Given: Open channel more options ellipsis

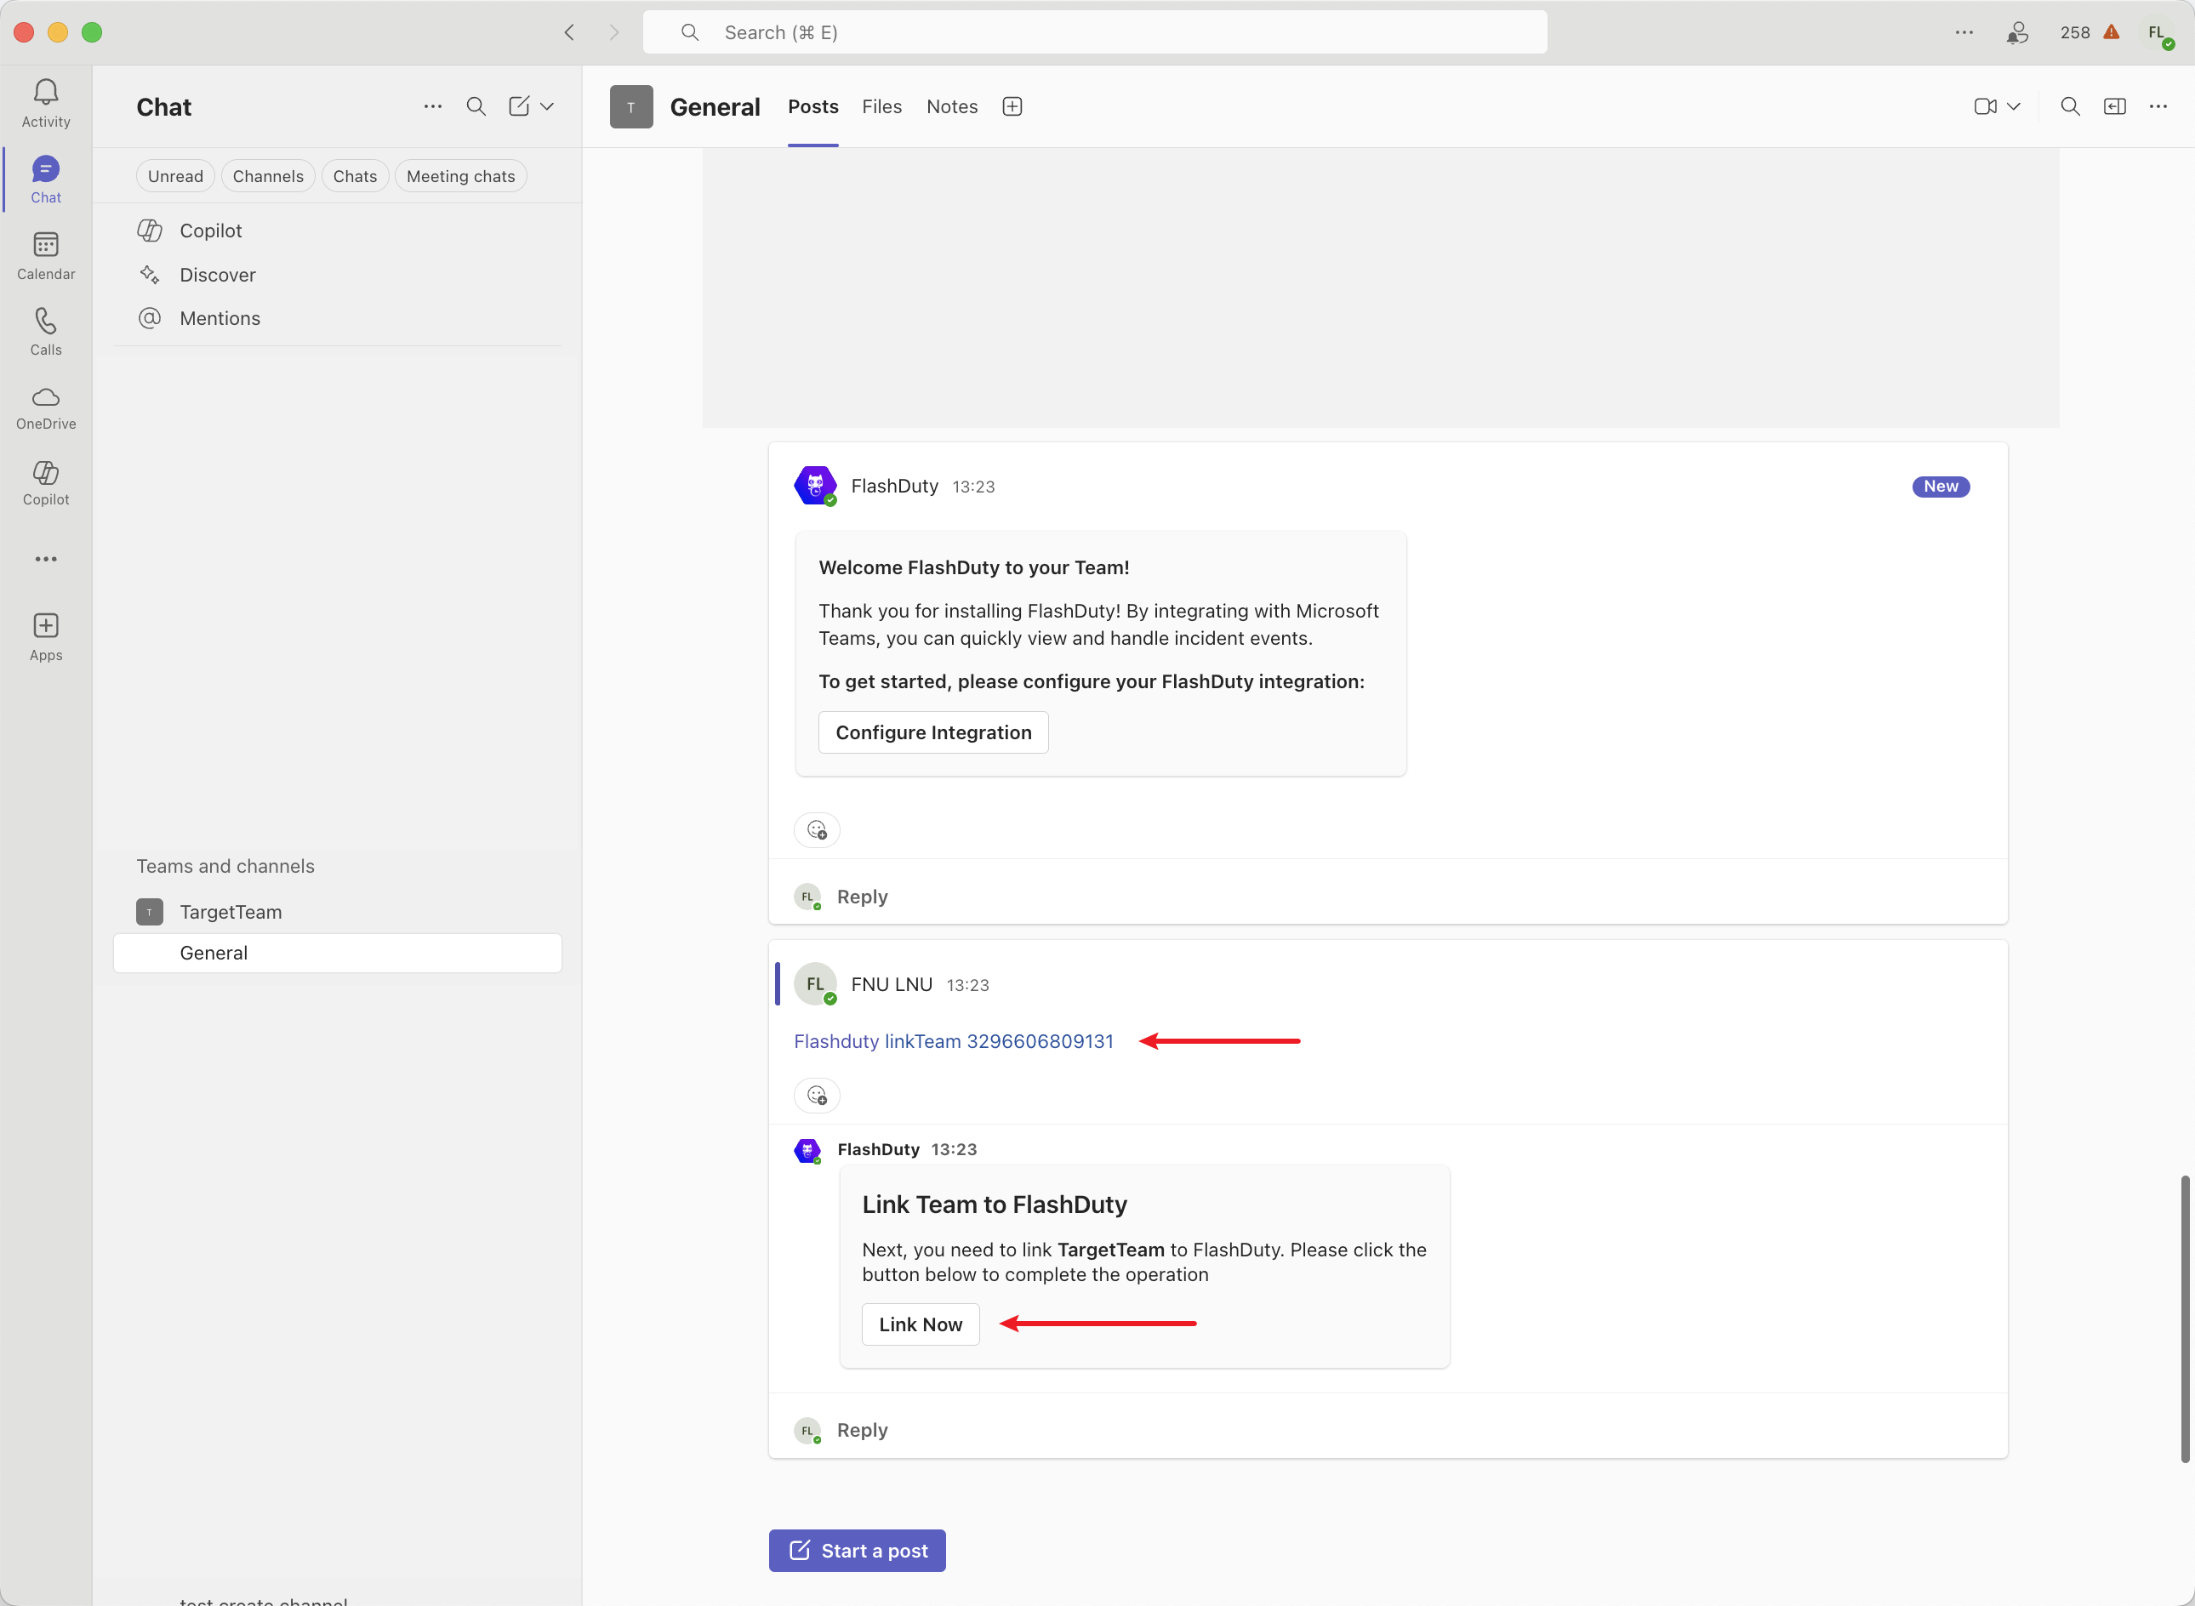Looking at the screenshot, I should pos(2158,106).
